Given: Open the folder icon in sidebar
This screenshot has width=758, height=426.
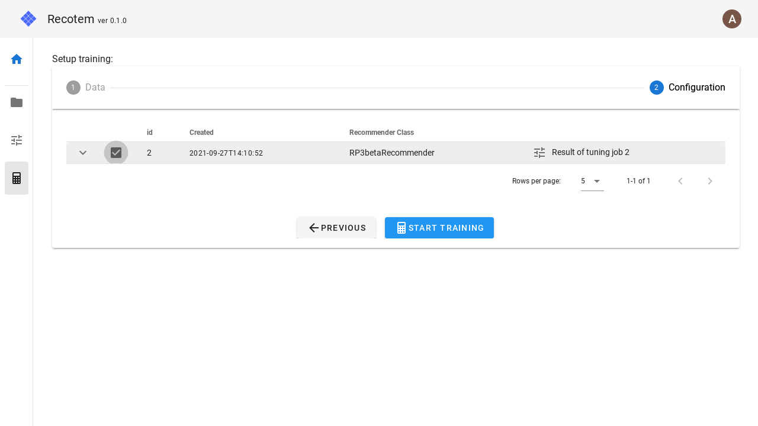Looking at the screenshot, I should [17, 102].
